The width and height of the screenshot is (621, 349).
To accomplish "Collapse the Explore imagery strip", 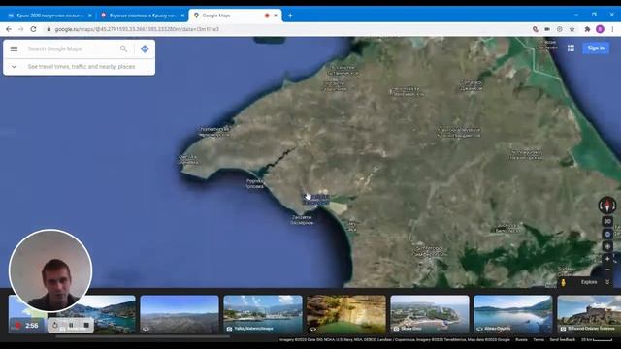I will click(607, 282).
